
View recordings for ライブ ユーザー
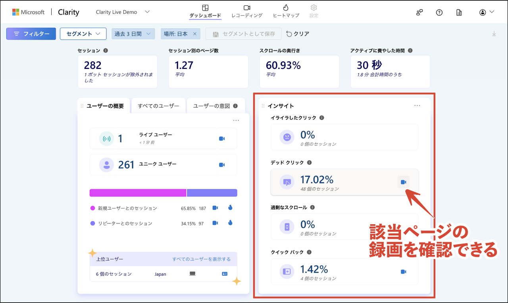point(222,139)
